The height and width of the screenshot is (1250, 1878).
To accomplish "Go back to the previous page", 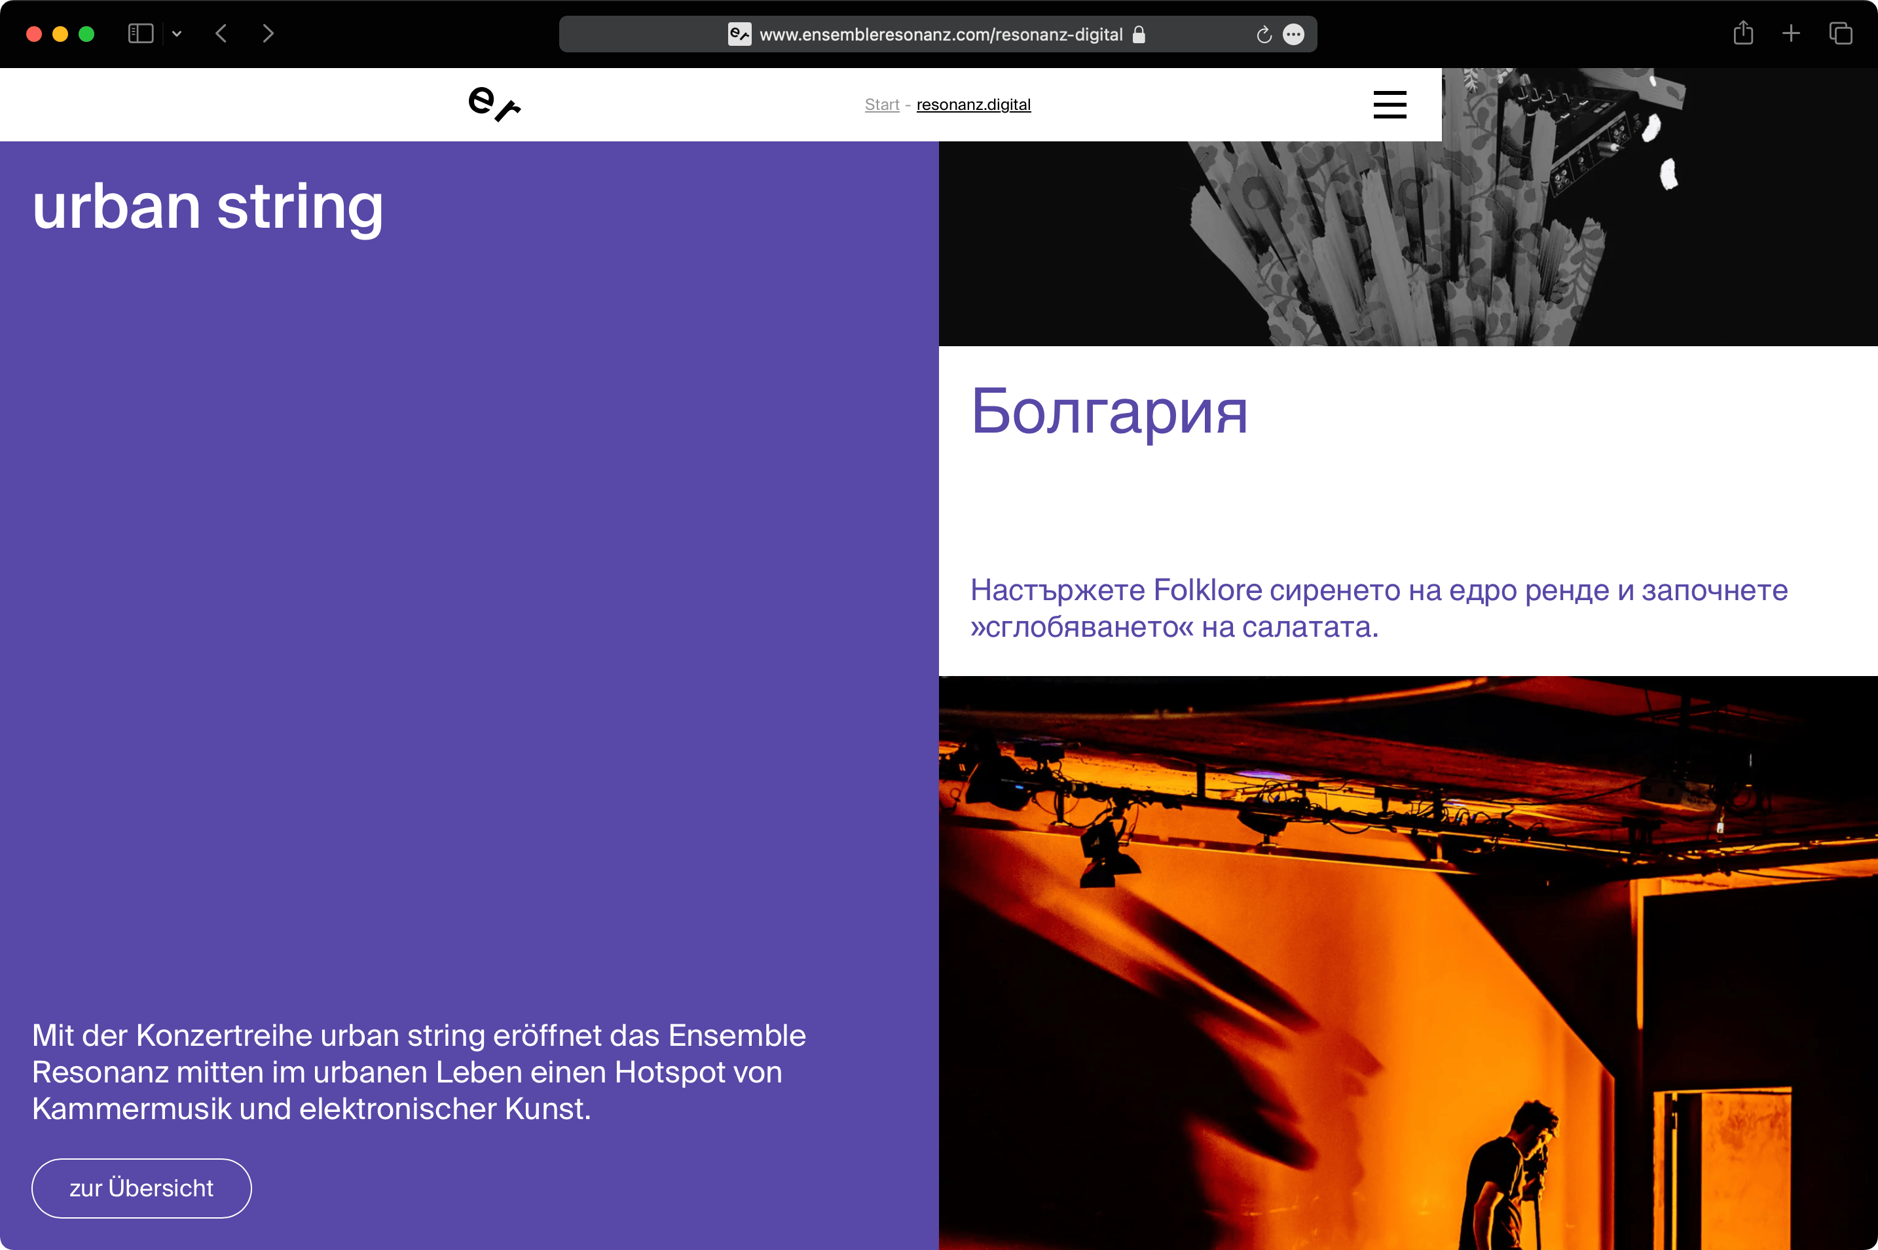I will point(222,33).
